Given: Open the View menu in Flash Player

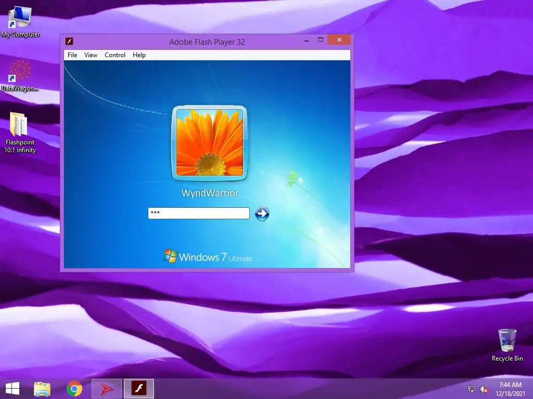Looking at the screenshot, I should [91, 55].
